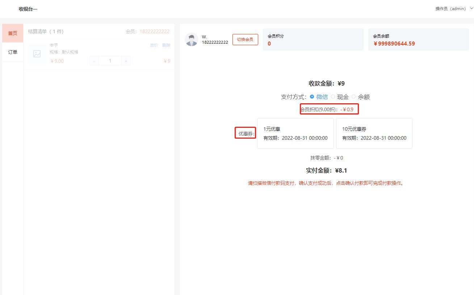
Task: Click 删除 to remove 本子
Action: (166, 45)
